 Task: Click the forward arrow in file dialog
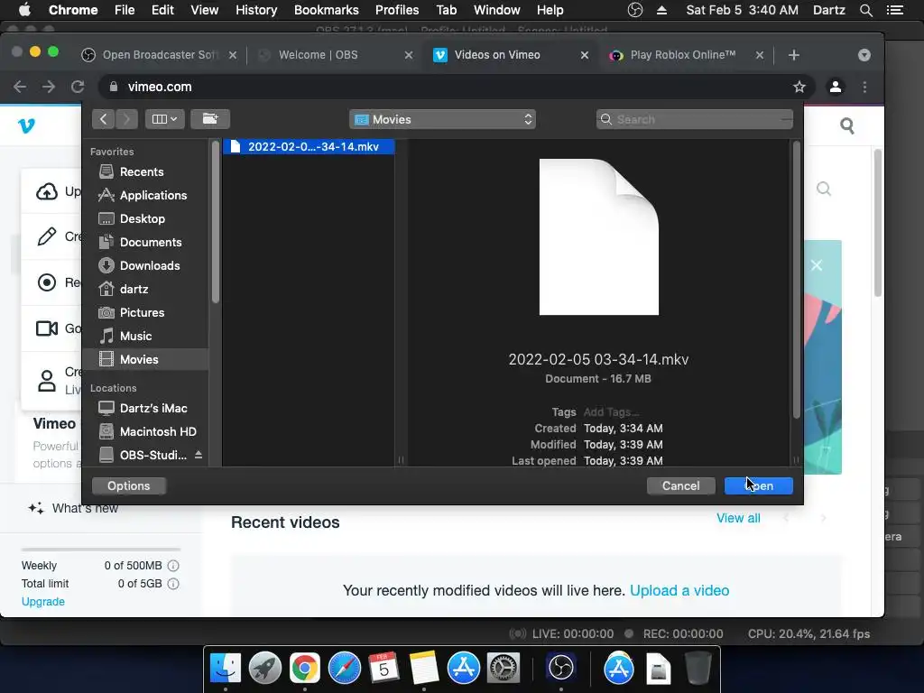126,119
